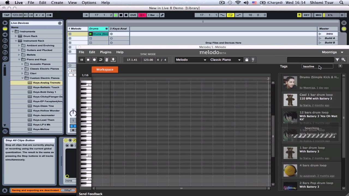Image resolution: width=349 pixels, height=196 pixels.
Task: Open the Live File menu
Action: [31, 3]
